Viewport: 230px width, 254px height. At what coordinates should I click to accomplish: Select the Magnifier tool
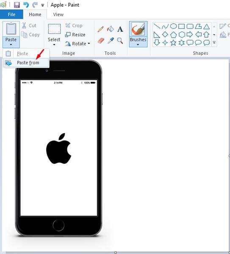tap(120, 41)
